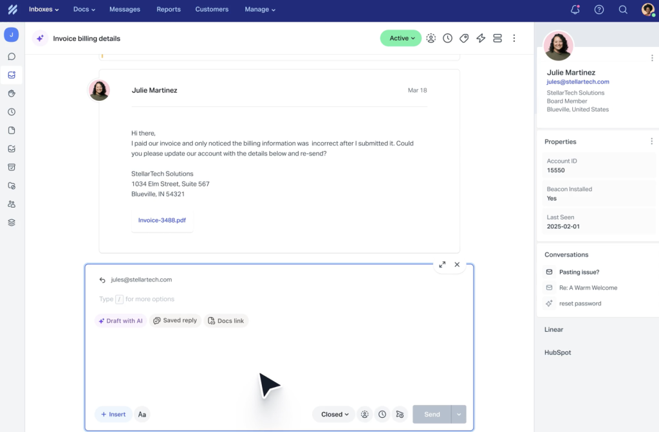
Task: Open the Inboxes menu
Action: click(x=44, y=10)
